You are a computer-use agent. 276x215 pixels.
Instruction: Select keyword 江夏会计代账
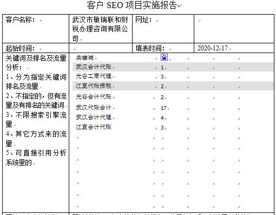click(x=94, y=127)
